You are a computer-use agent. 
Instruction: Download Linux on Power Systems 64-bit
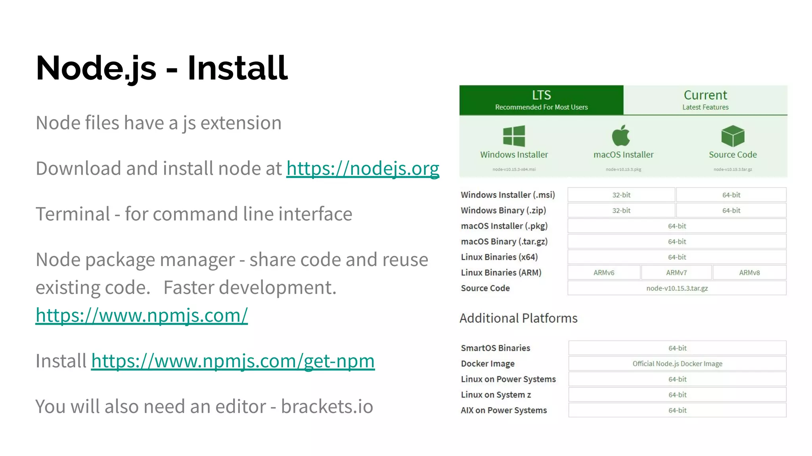677,379
